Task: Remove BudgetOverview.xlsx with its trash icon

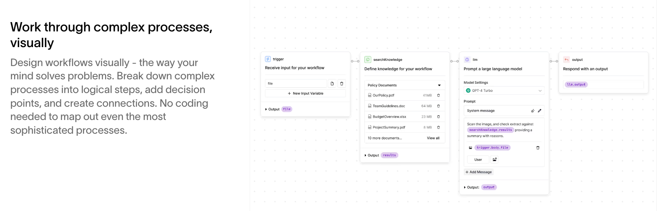Action: click(x=439, y=117)
